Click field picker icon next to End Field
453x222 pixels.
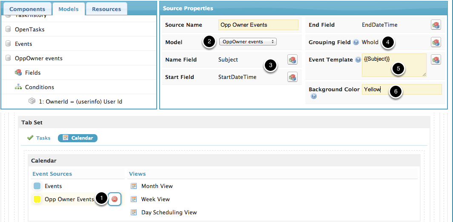436,25
